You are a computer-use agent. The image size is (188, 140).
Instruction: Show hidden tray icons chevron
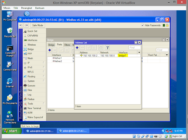pyautogui.click(x=163, y=131)
